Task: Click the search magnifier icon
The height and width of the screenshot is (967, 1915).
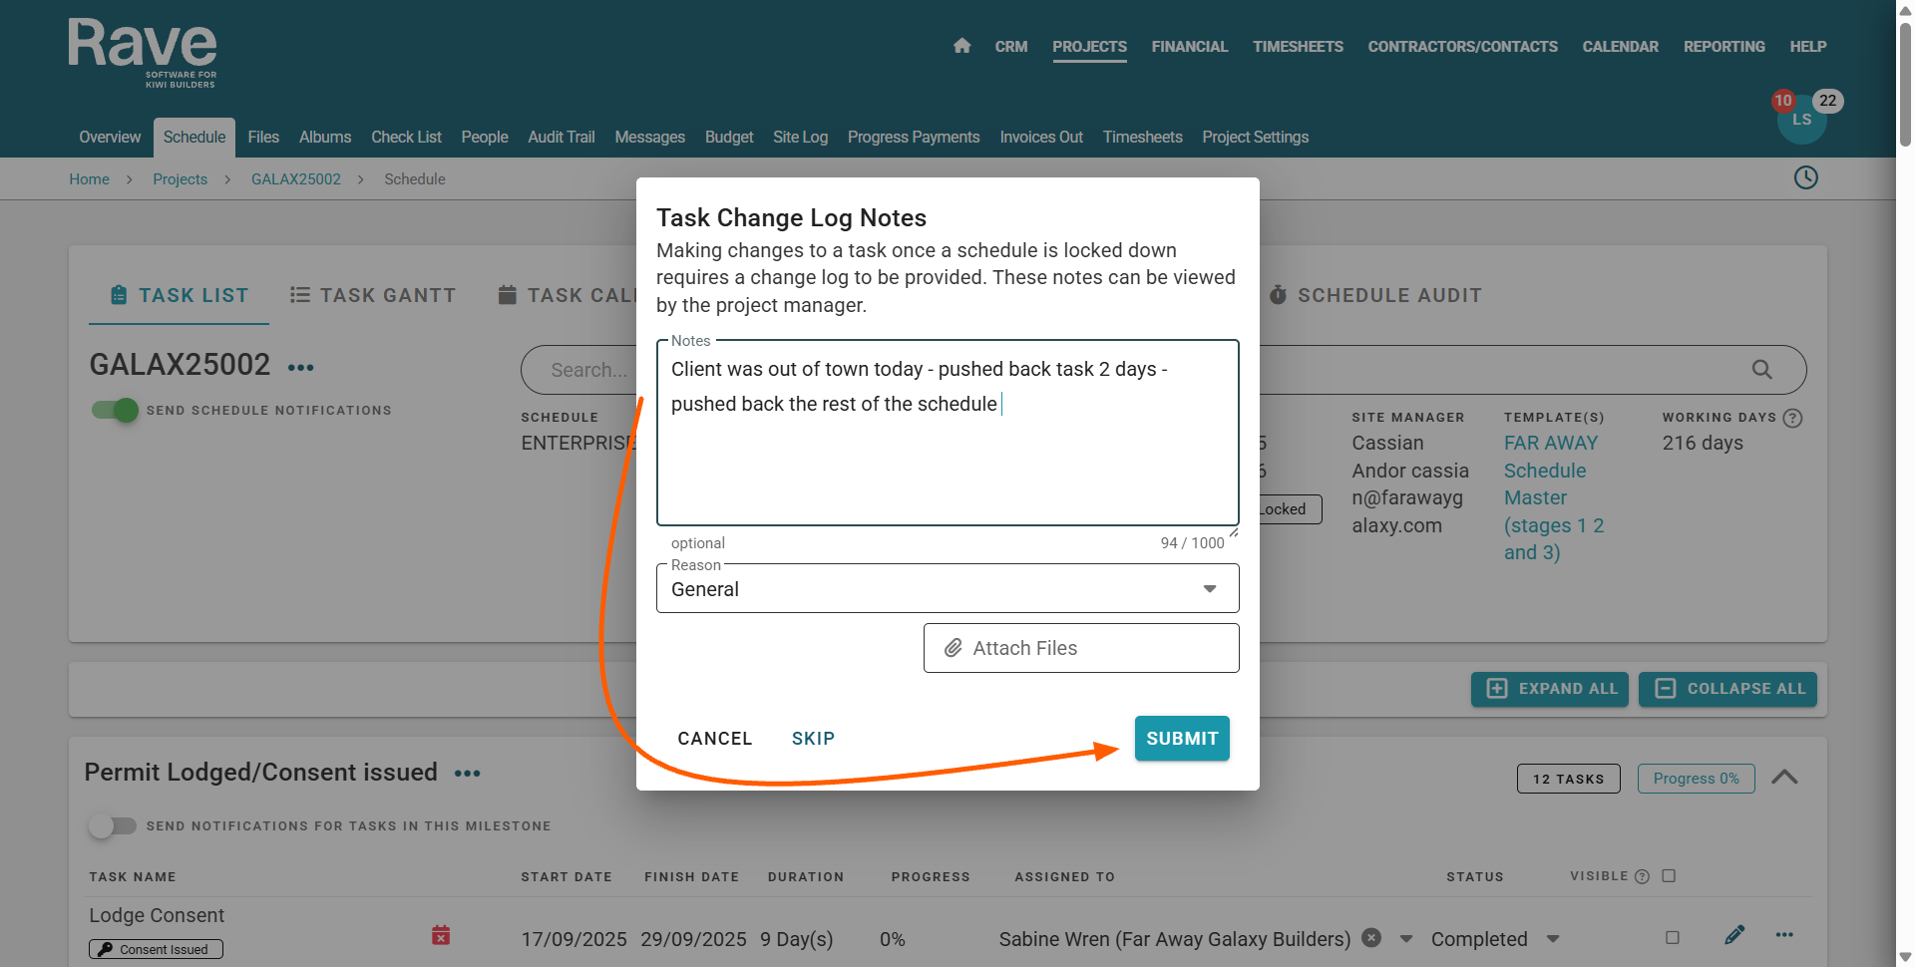Action: (1761, 370)
